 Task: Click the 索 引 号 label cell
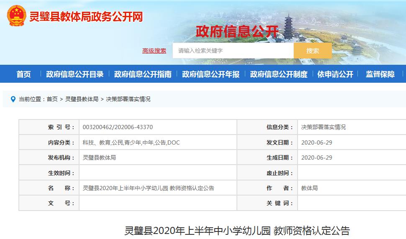point(49,127)
